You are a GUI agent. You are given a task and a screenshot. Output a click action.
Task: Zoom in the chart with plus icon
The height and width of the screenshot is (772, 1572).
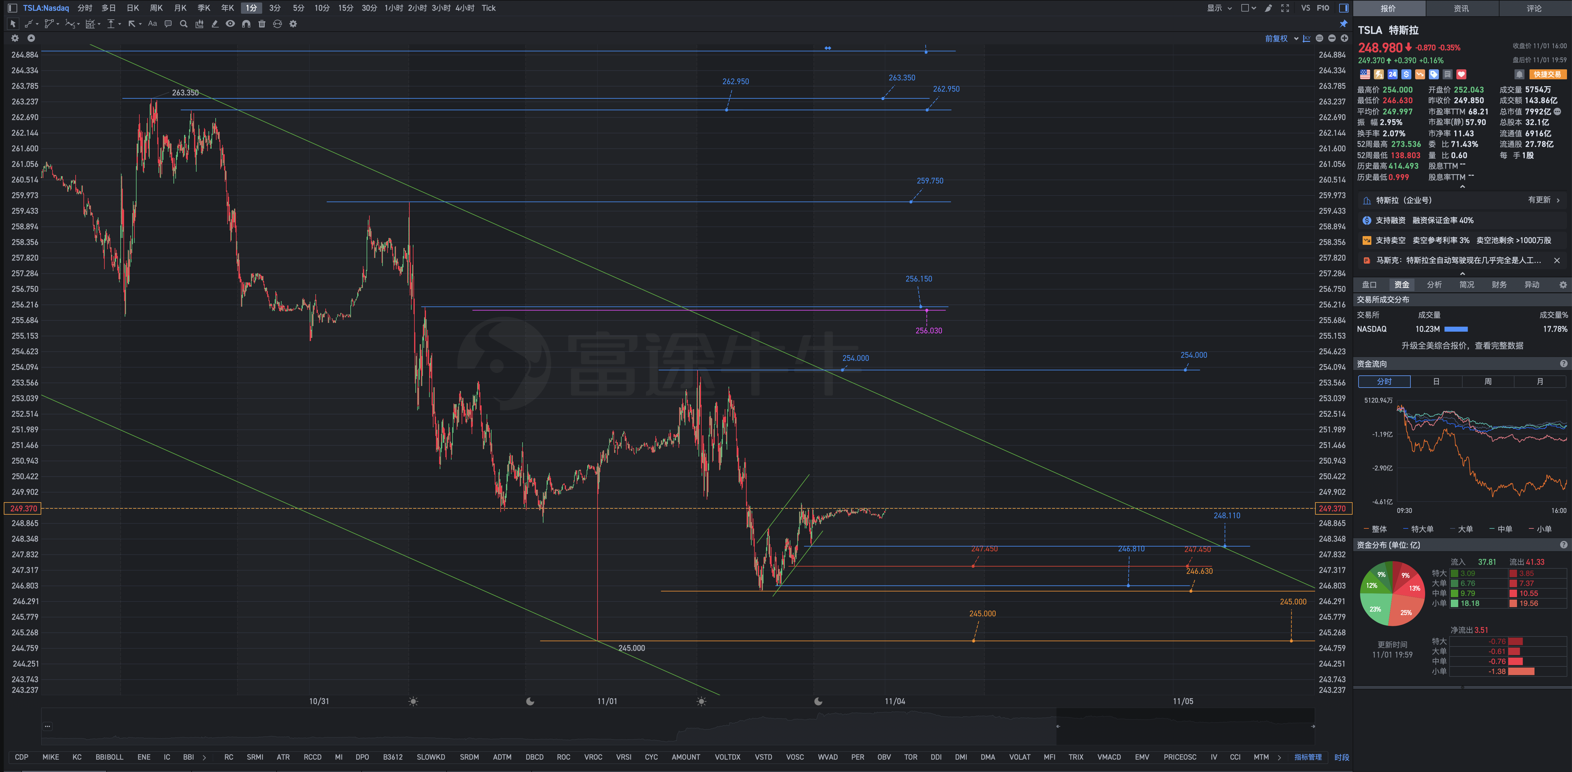(x=1344, y=38)
